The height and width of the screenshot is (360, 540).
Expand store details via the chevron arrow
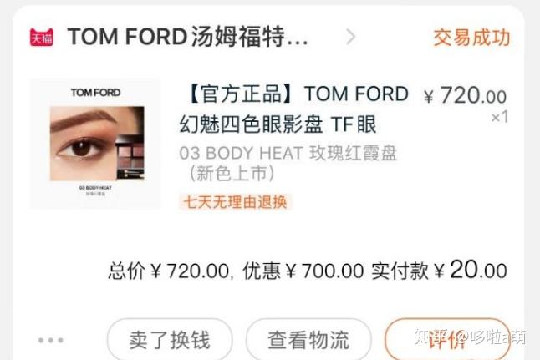point(350,37)
